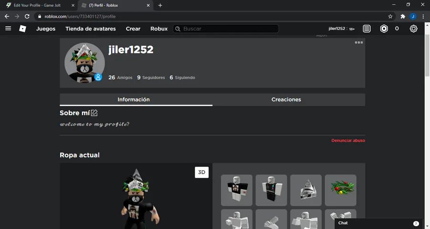
Task: Switch to Edit Your Profile Game Jolt tab
Action: click(37, 5)
